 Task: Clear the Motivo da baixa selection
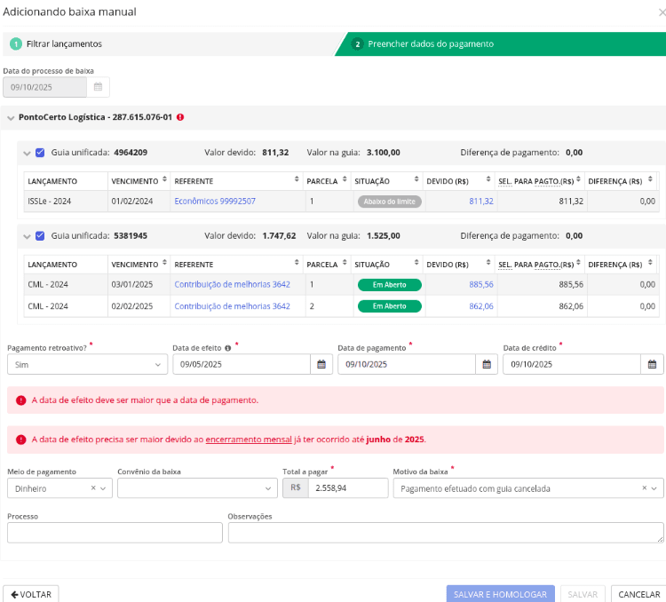644,488
